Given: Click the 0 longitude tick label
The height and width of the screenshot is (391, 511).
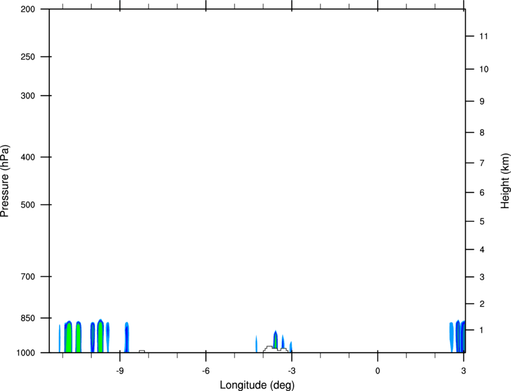Looking at the screenshot, I should [x=378, y=371].
